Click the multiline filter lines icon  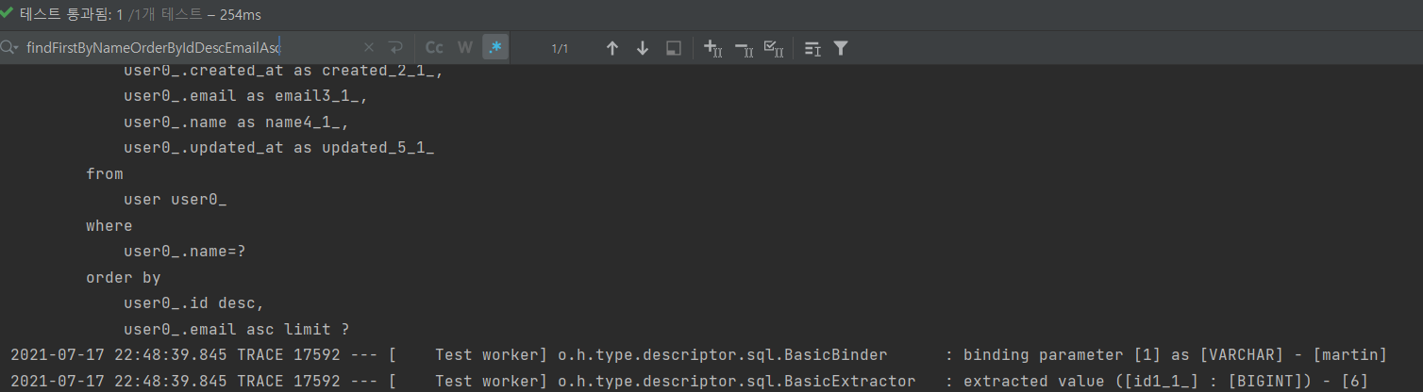(x=812, y=48)
